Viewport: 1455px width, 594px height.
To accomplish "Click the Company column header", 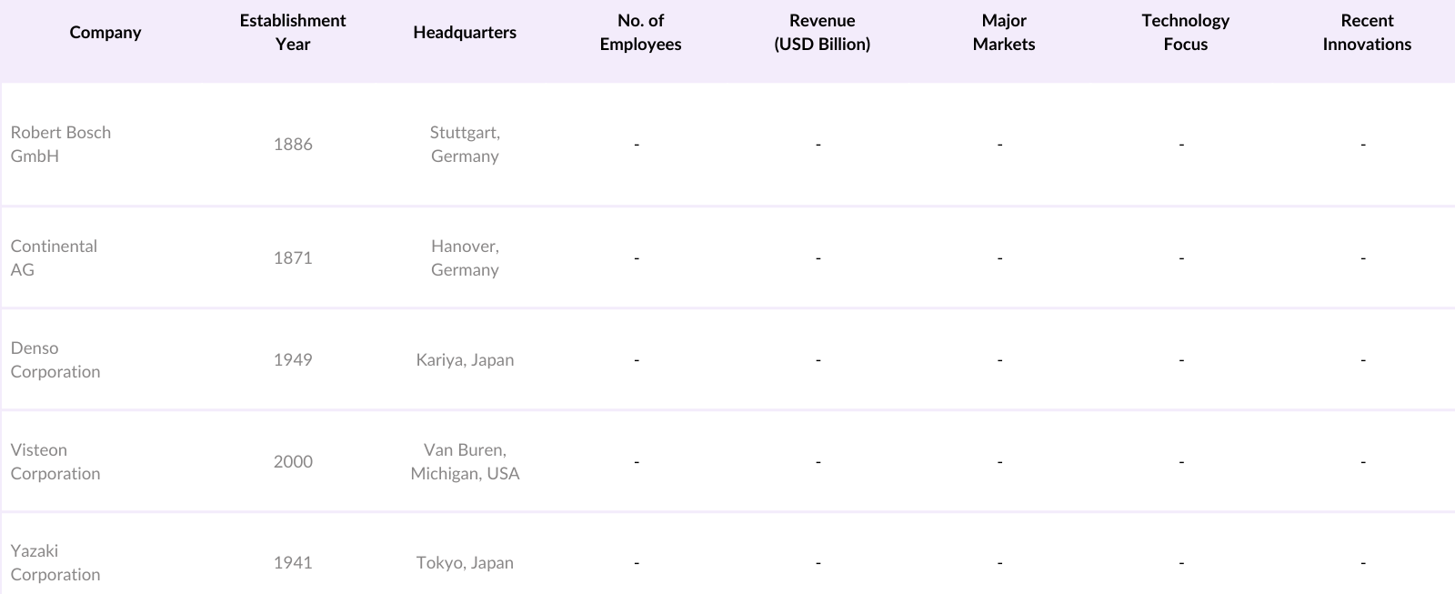I will coord(105,33).
